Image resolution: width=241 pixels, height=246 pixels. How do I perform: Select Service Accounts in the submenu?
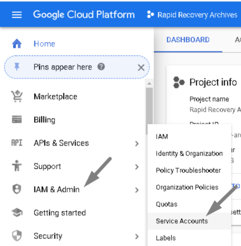(x=189, y=221)
